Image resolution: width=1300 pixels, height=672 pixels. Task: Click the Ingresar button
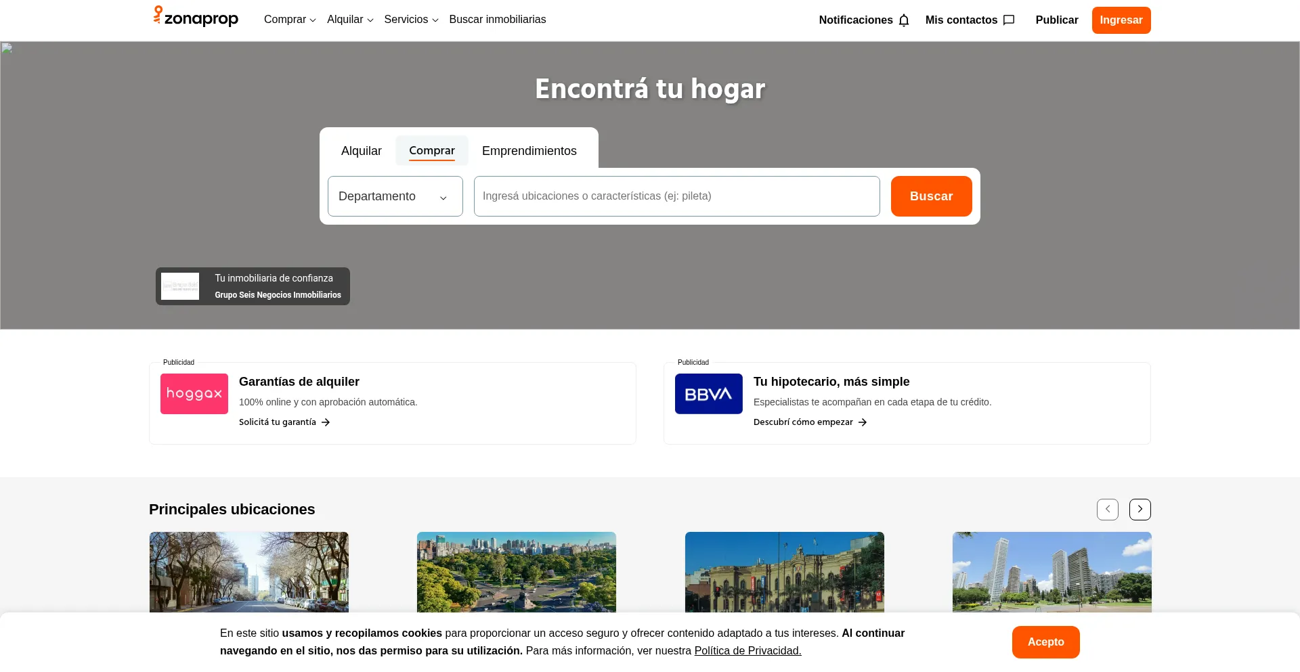(x=1121, y=20)
